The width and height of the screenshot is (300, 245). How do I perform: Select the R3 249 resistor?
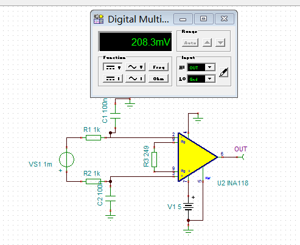pyautogui.click(x=154, y=159)
